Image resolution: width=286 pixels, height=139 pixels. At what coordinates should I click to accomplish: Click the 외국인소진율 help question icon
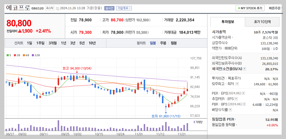[x=245, y=69]
